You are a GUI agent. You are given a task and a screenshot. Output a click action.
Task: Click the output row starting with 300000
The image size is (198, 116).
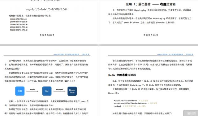coord(19,24)
